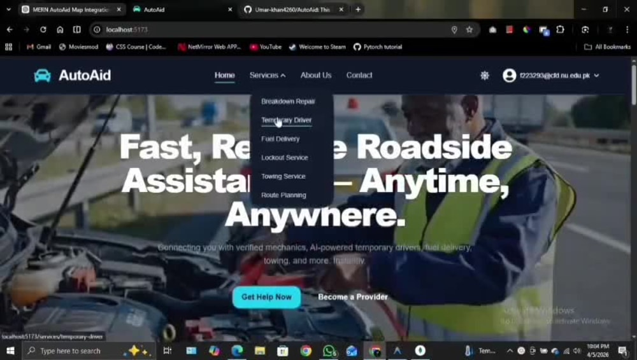The height and width of the screenshot is (360, 637).
Task: Go to the Home nav link
Action: click(225, 76)
